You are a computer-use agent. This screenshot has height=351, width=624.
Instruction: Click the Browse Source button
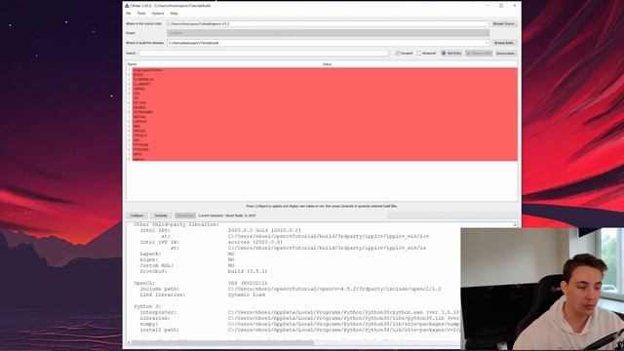[504, 23]
